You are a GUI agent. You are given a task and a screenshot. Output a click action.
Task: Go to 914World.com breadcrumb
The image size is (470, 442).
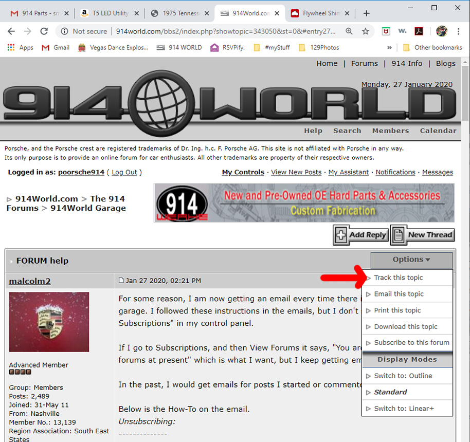coord(46,199)
